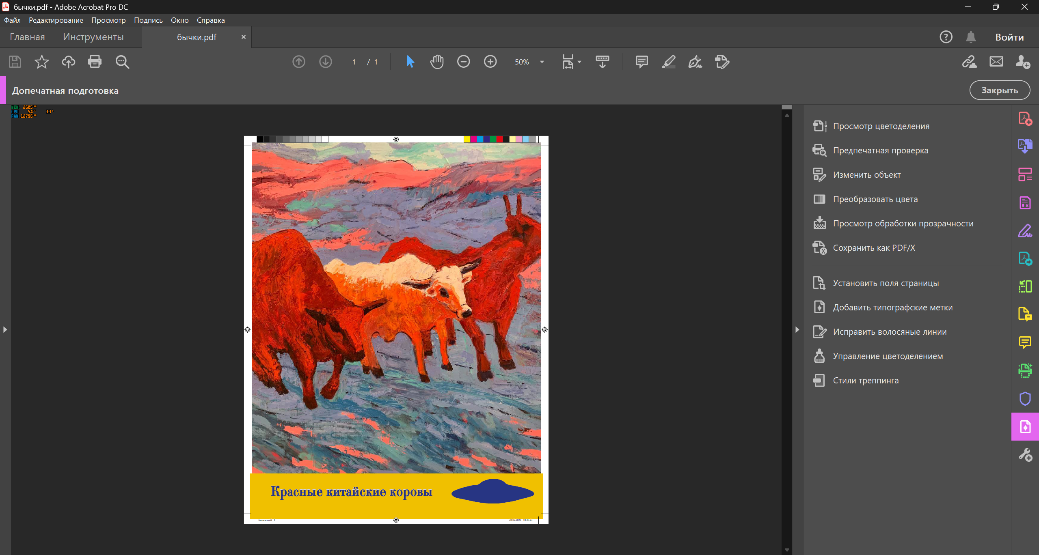Open the Подпись menu

pyautogui.click(x=148, y=20)
